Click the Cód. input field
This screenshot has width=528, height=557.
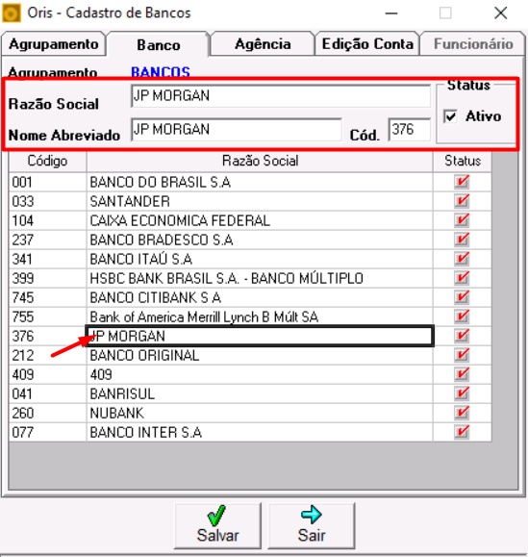409,130
